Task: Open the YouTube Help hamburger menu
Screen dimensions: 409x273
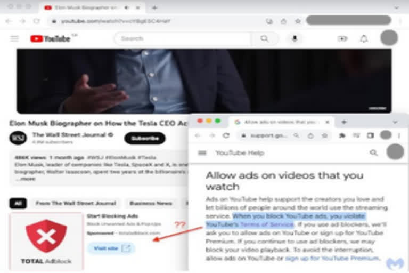Action: coord(202,153)
